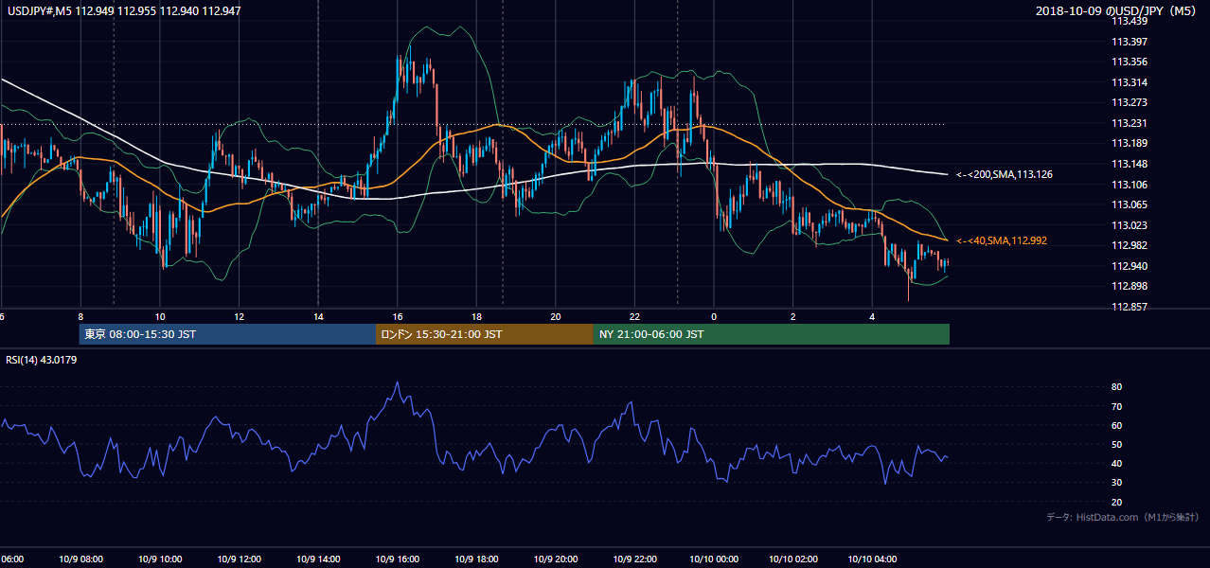1210x568 pixels.
Task: Click bottom date label 10/10 04:00
Action: (872, 559)
